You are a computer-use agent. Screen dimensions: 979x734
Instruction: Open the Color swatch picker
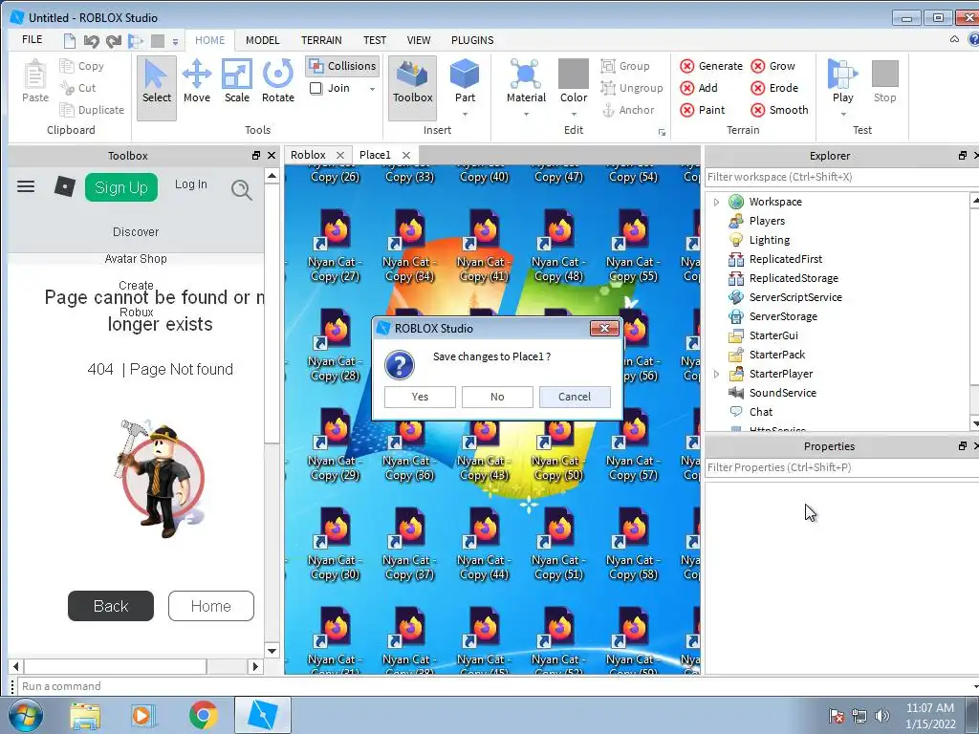point(574,74)
